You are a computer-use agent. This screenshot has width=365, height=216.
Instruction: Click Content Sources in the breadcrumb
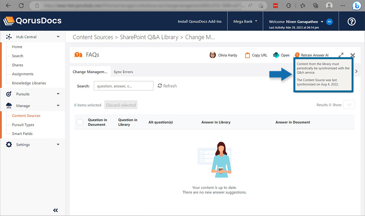pyautogui.click(x=93, y=37)
